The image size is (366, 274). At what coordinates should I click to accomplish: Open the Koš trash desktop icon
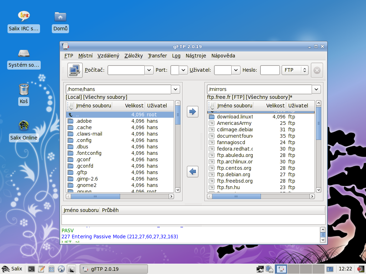[24, 94]
